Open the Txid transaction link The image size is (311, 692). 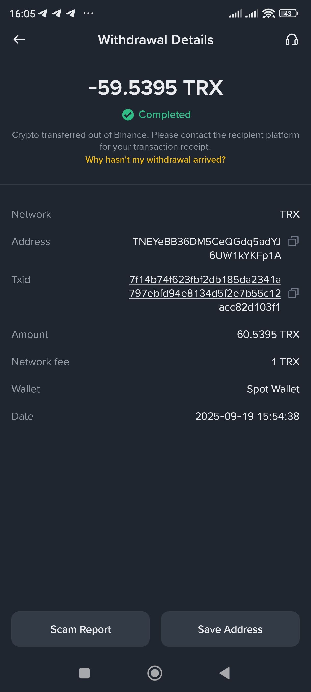tap(205, 293)
